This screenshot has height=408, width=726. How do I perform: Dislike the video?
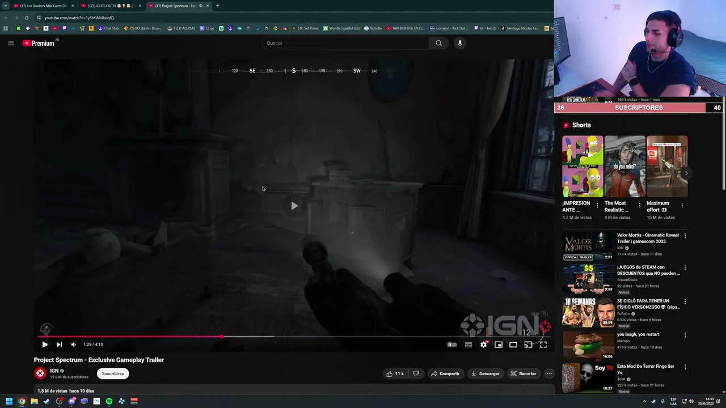[x=416, y=373]
